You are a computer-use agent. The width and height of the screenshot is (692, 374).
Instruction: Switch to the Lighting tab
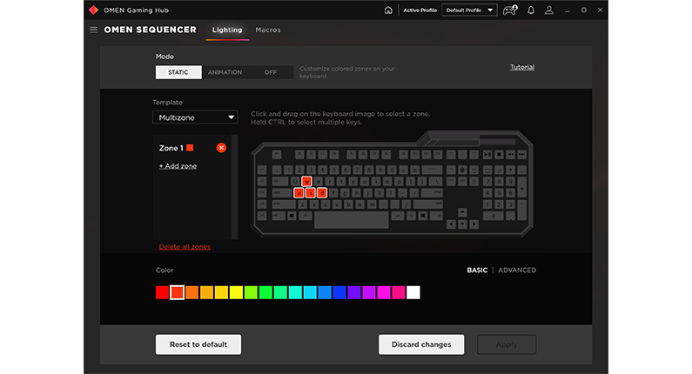(x=227, y=30)
